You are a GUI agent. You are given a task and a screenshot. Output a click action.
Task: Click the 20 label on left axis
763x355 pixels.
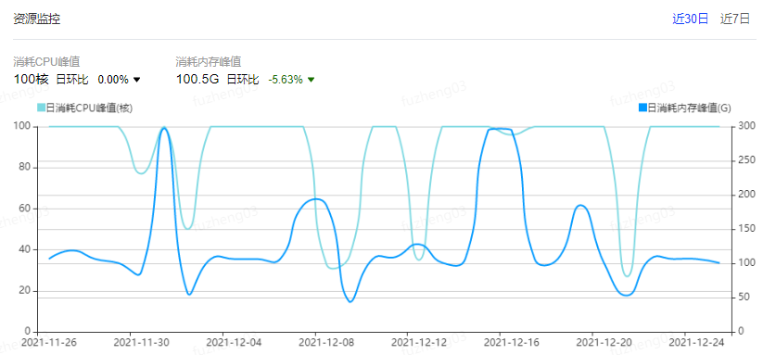click(26, 291)
